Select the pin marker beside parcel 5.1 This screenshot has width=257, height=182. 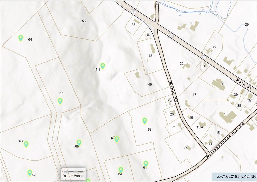102,66
